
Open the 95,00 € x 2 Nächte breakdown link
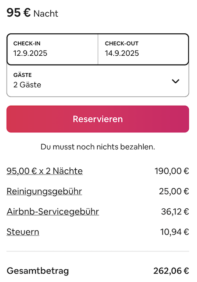point(45,171)
